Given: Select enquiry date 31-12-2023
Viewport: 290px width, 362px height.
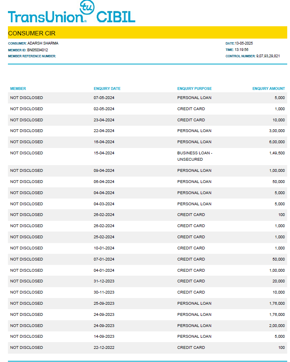Looking at the screenshot, I should [104, 281].
